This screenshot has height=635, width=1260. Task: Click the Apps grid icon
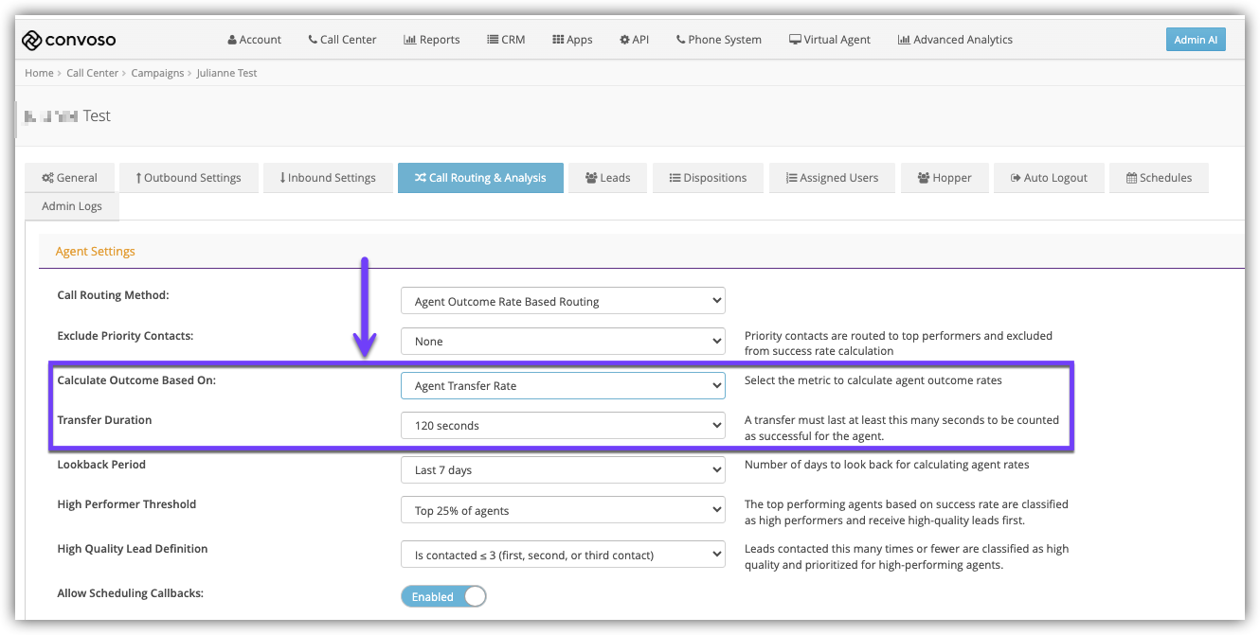(558, 40)
